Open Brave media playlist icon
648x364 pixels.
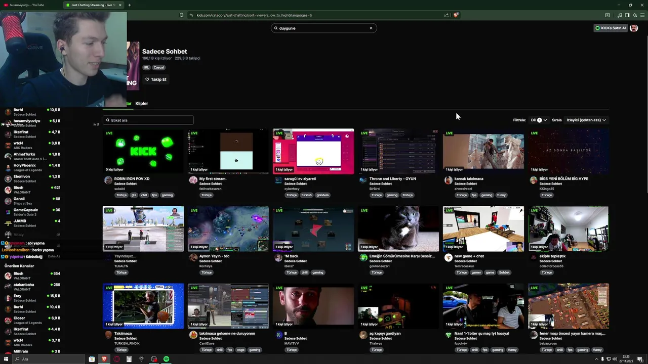[x=620, y=15]
